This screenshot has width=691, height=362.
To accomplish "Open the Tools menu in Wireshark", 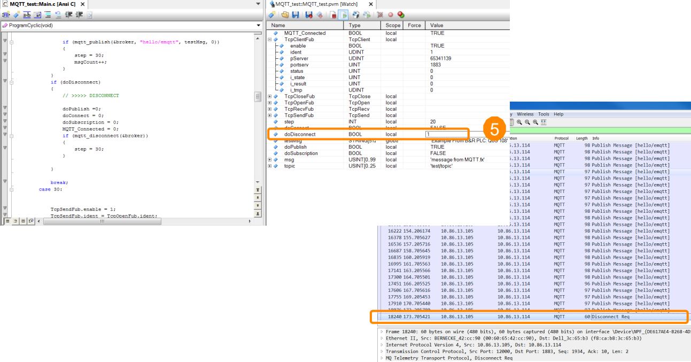I will click(x=544, y=114).
